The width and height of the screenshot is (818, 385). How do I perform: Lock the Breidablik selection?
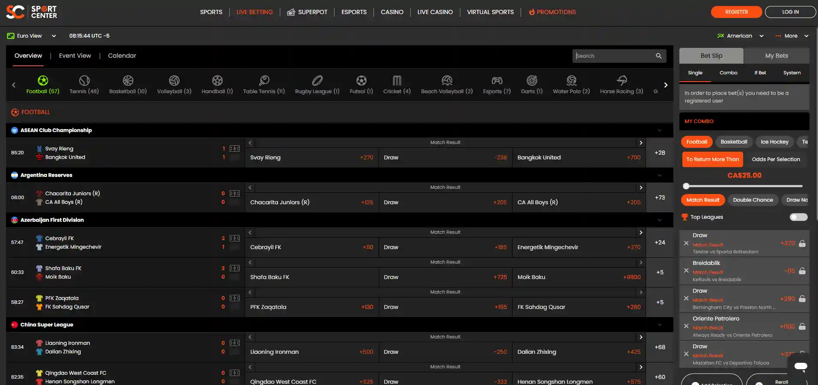point(802,271)
